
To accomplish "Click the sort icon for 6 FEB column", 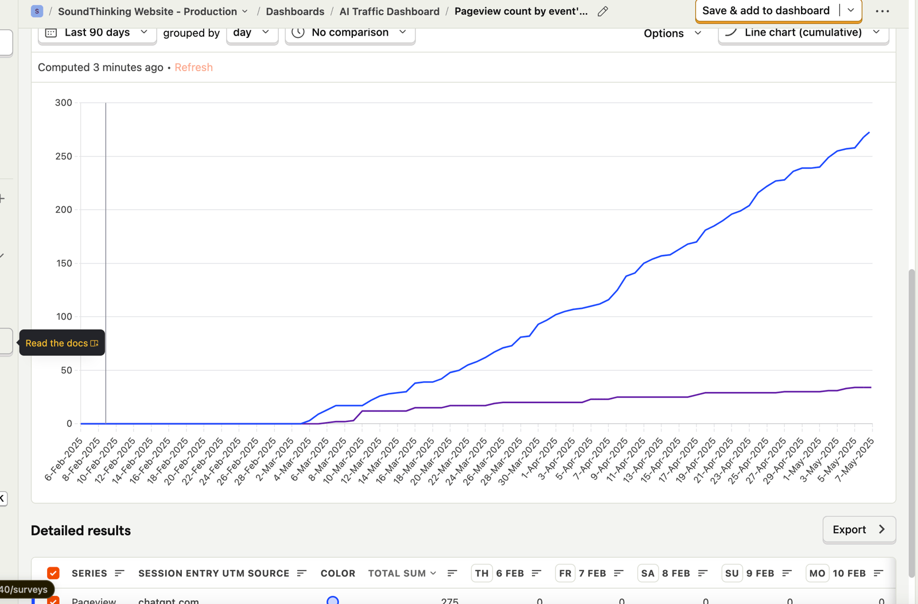I will [x=536, y=573].
